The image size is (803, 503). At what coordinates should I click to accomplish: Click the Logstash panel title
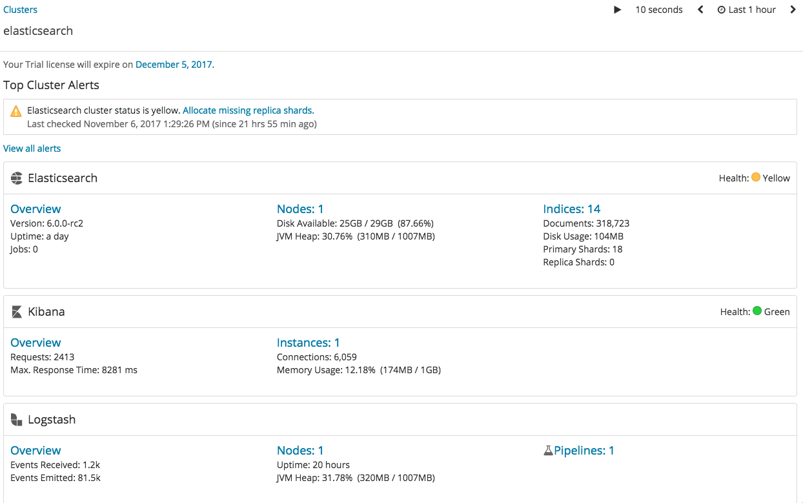pos(52,420)
